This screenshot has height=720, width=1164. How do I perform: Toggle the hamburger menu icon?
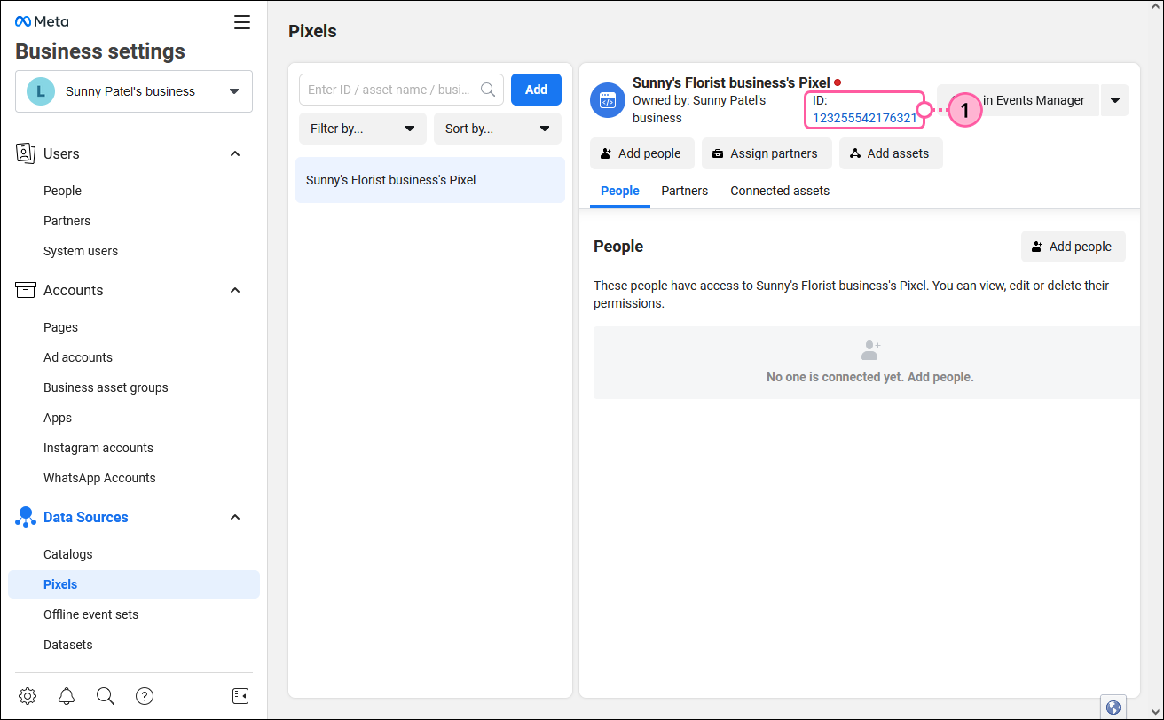click(x=242, y=22)
